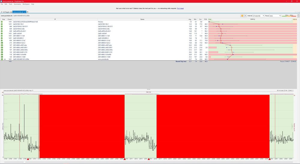Select hop 6 number icon
The image size is (300, 164).
(x=2, y=33)
